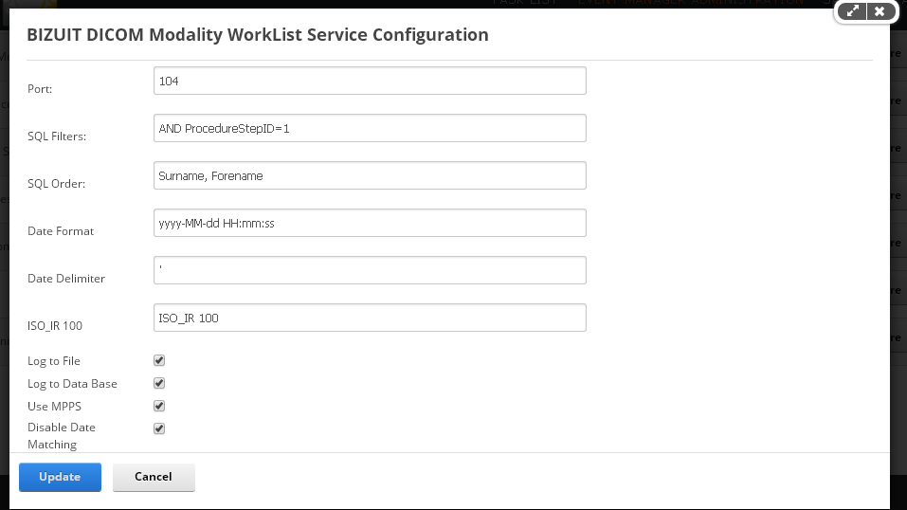Click the Disable Date Matching label
The width and height of the screenshot is (907, 510).
click(x=62, y=436)
